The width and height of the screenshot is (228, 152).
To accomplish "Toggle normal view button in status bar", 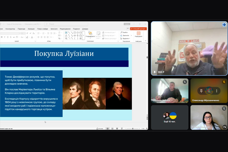I will (x=107, y=128).
